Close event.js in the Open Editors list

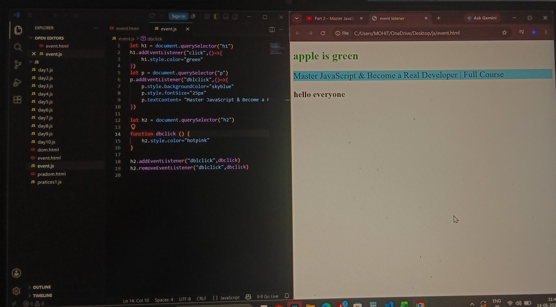pos(34,54)
